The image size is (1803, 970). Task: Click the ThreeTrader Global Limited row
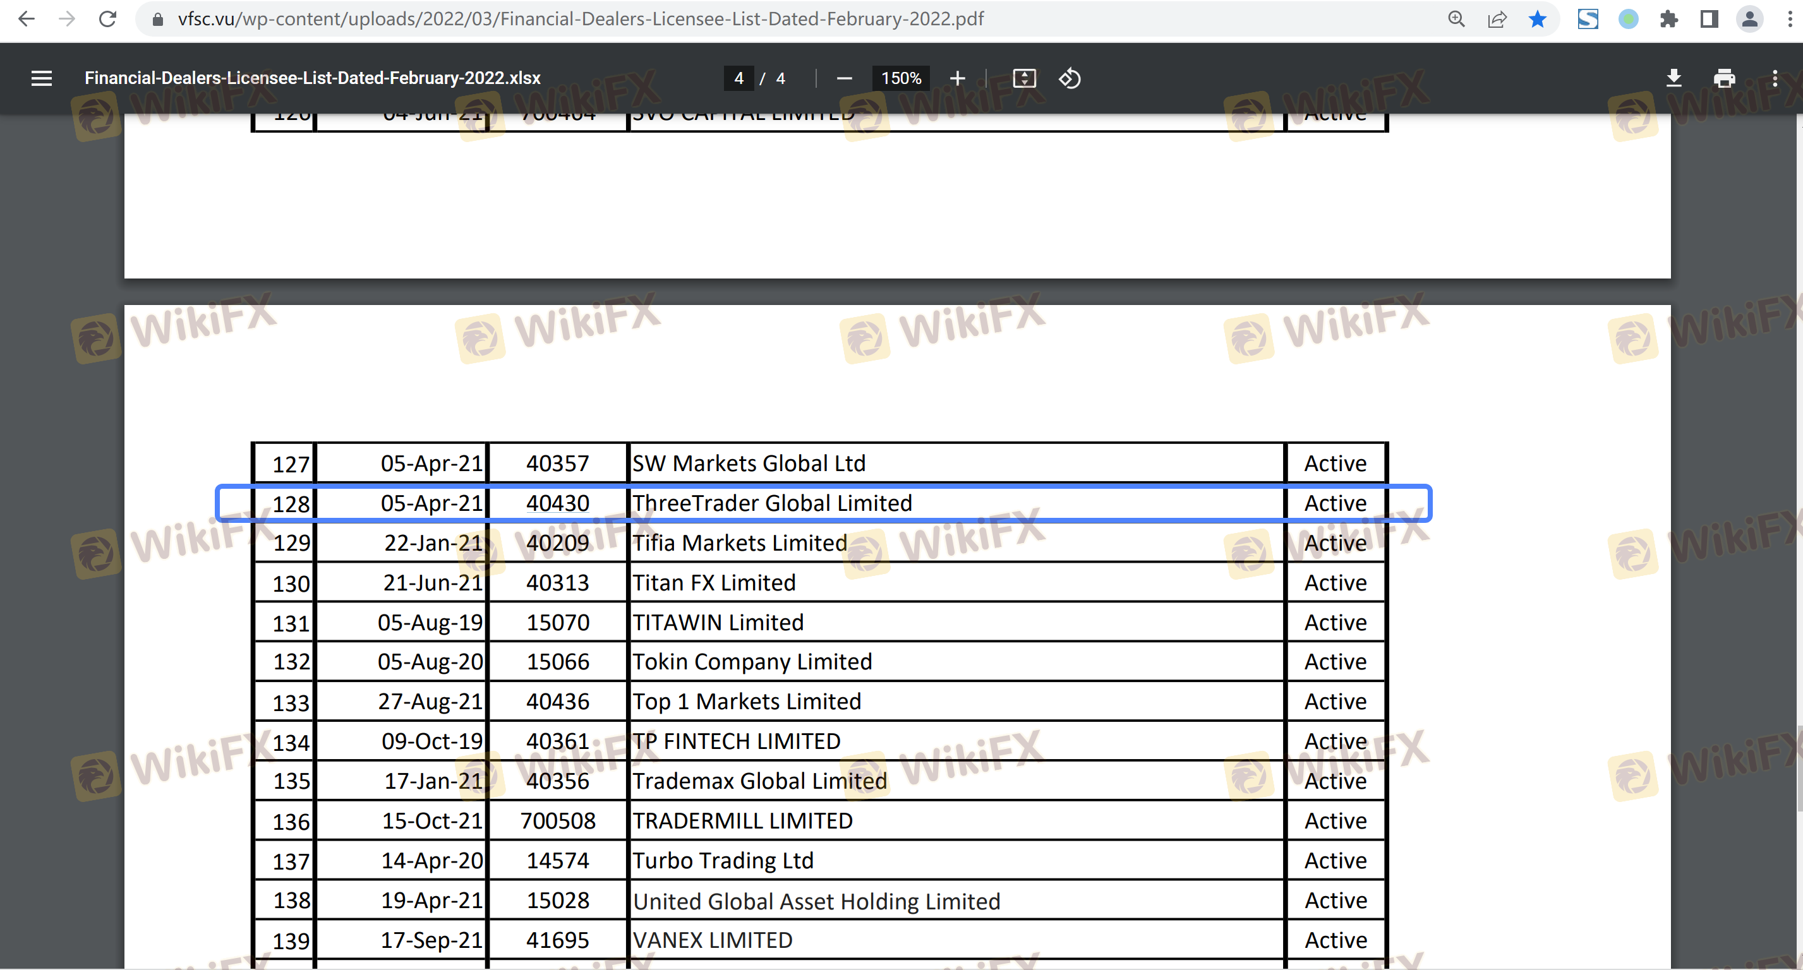[x=771, y=503]
